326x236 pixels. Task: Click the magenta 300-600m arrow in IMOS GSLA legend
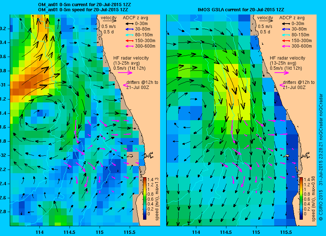pyautogui.click(x=286, y=46)
